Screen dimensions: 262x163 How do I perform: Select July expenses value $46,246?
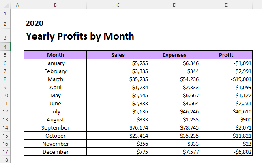(174, 111)
